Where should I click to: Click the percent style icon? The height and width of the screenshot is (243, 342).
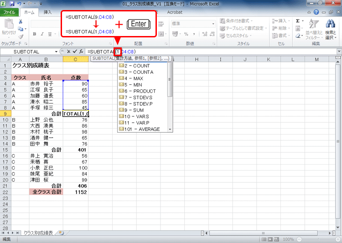pos(186,34)
